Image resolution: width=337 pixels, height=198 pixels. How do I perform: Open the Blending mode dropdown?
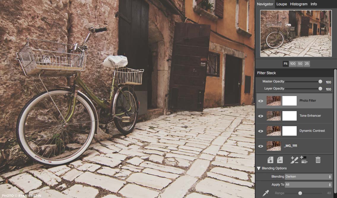308,177
